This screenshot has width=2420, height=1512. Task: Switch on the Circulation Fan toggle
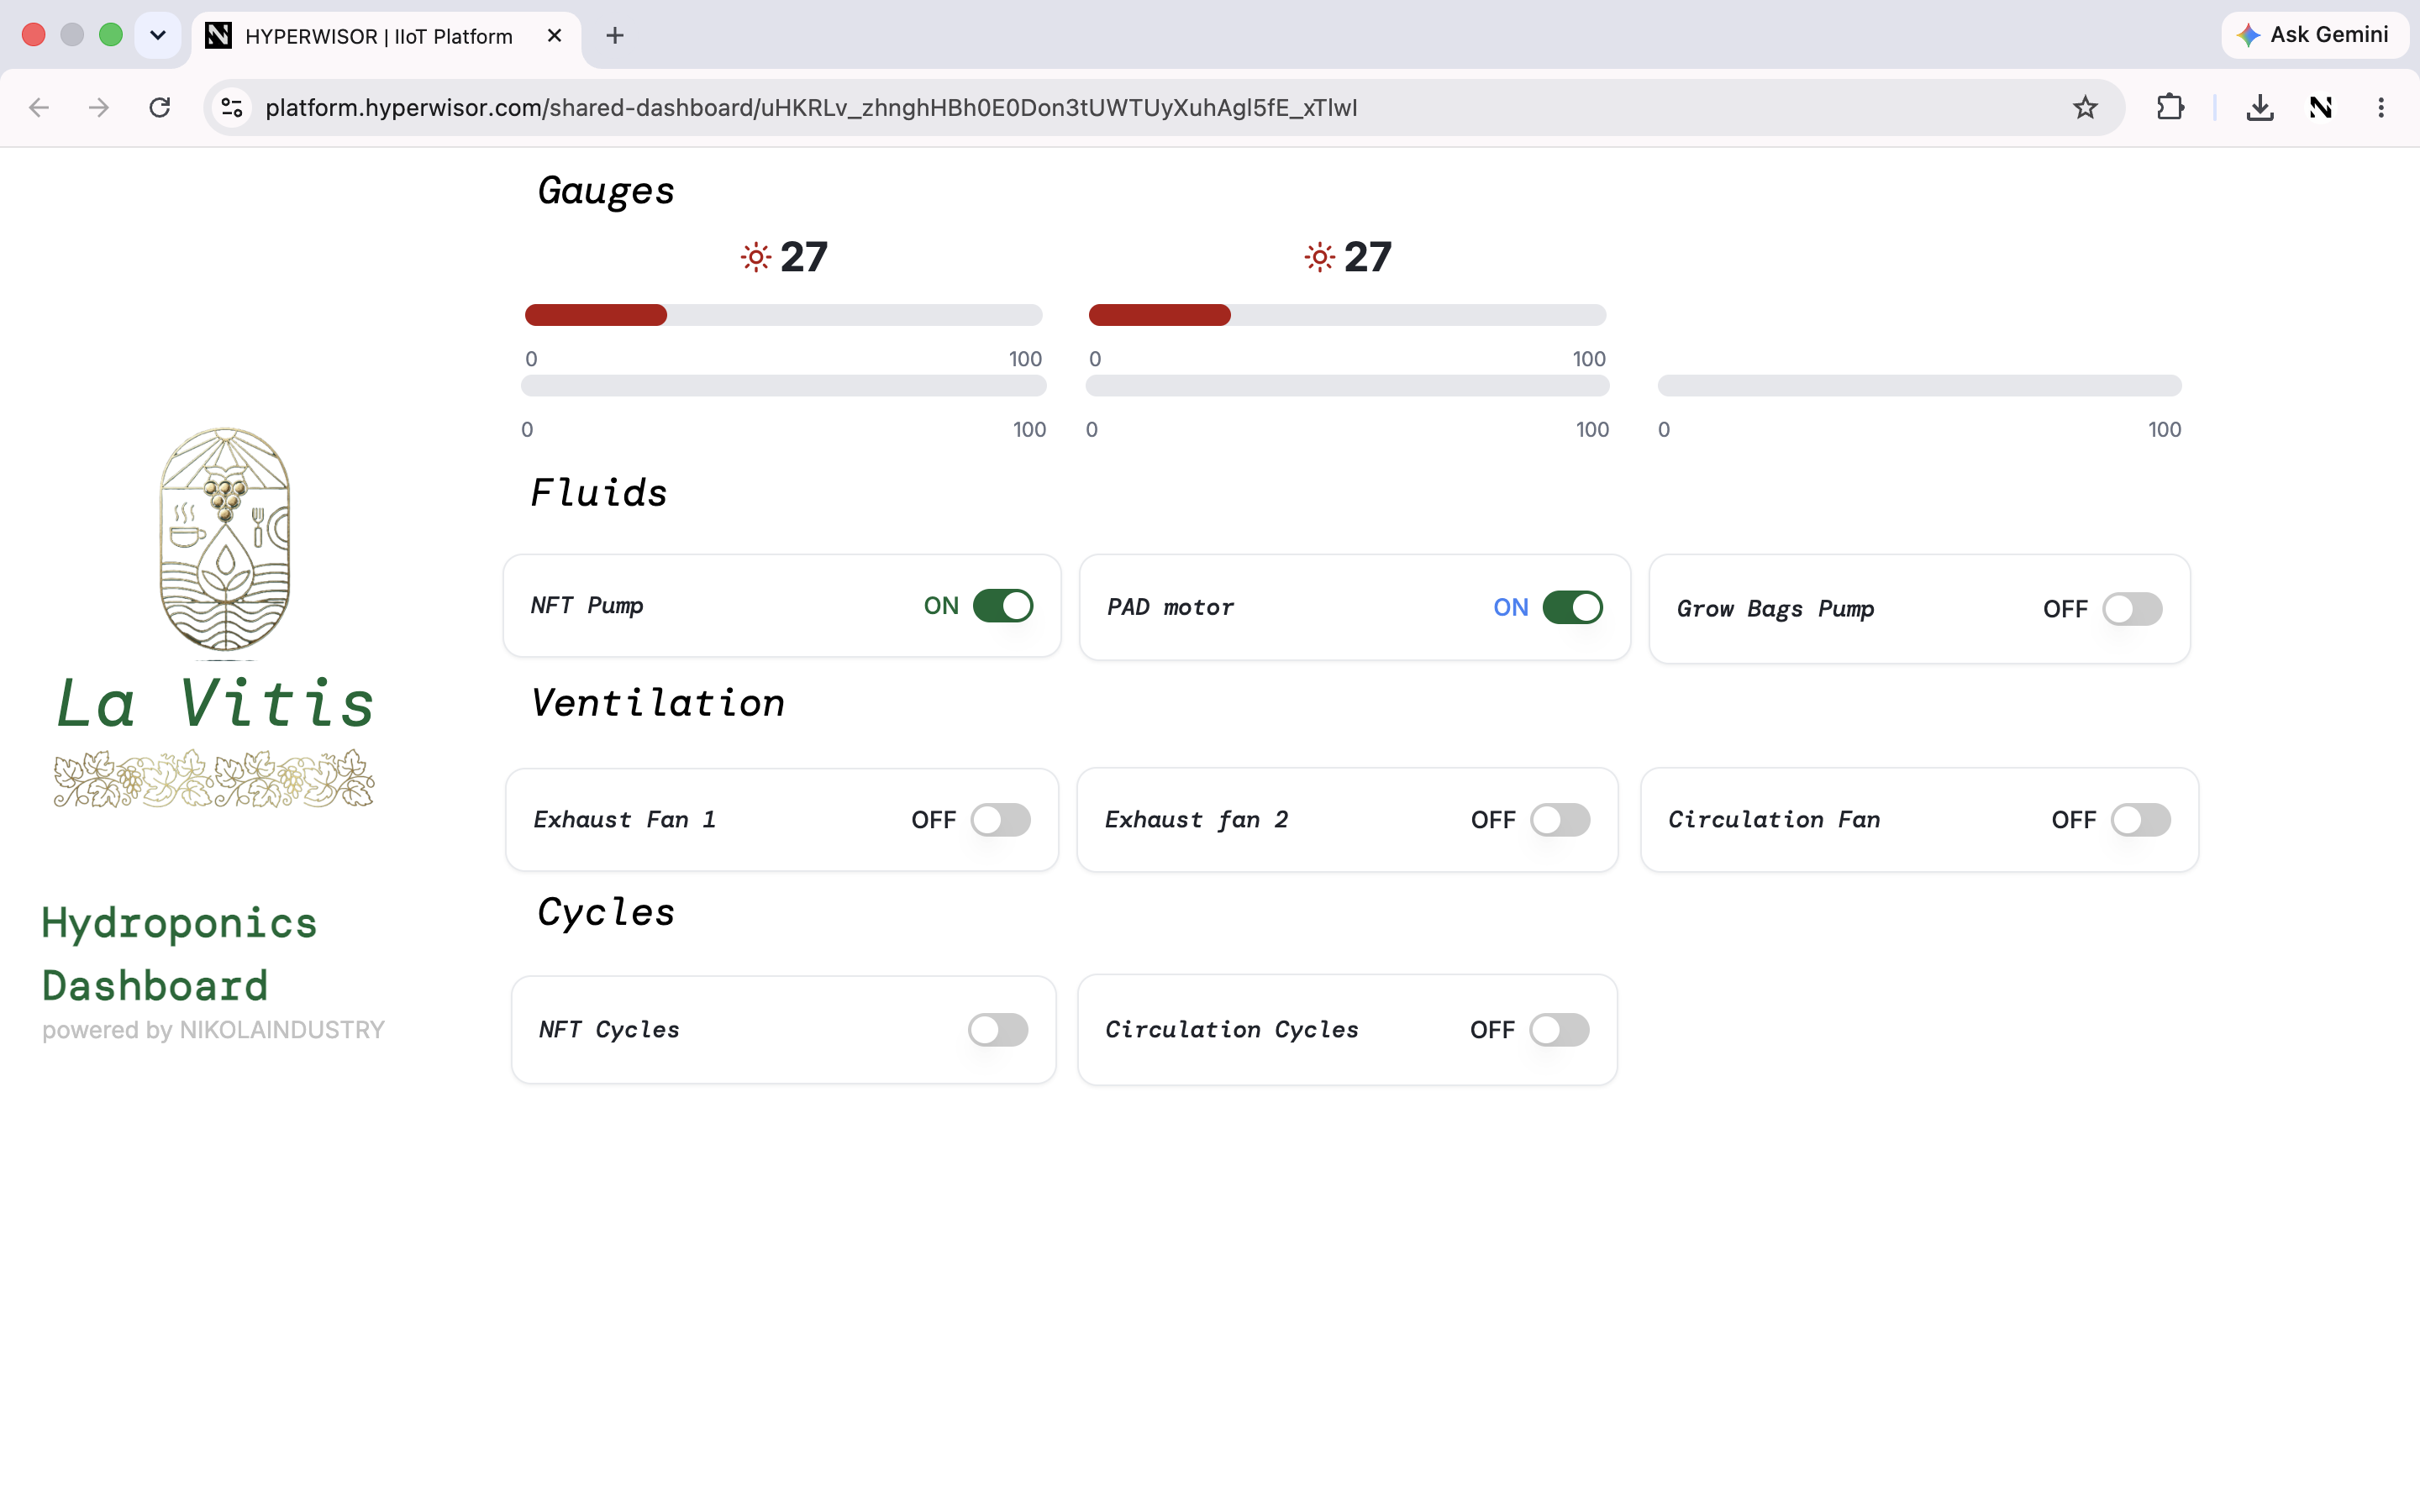[2141, 820]
